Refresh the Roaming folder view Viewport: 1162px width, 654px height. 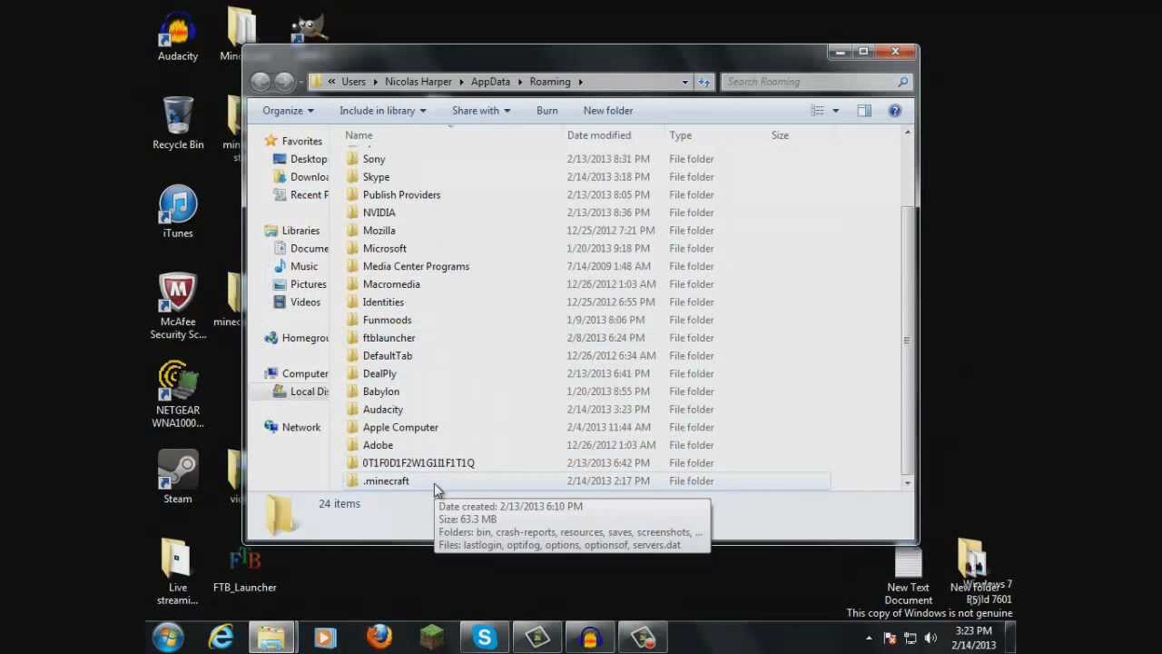click(x=704, y=82)
